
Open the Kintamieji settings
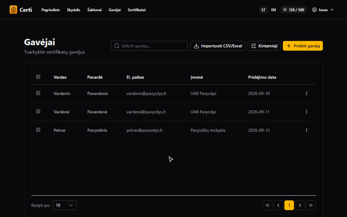(264, 46)
